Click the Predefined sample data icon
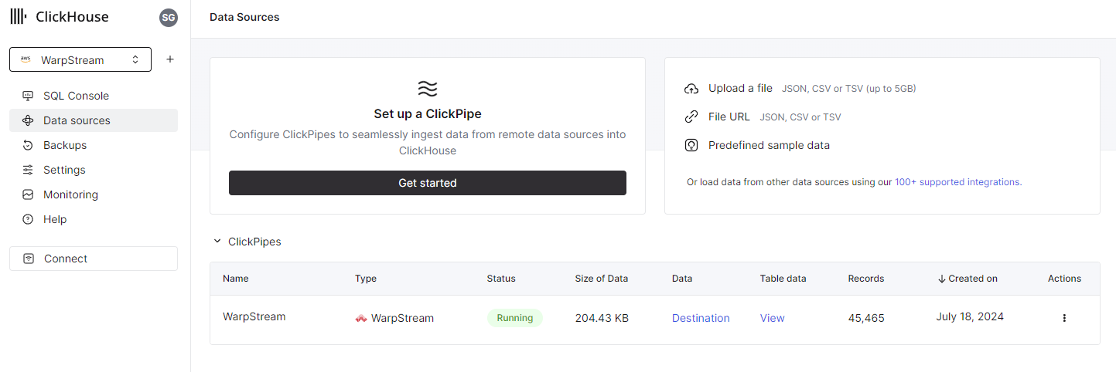The width and height of the screenshot is (1116, 372). pos(691,145)
